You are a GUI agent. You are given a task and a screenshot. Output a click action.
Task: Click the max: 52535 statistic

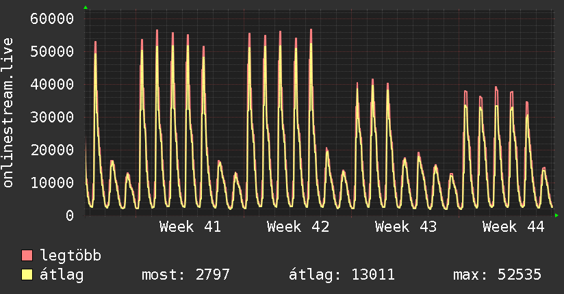[497, 275]
